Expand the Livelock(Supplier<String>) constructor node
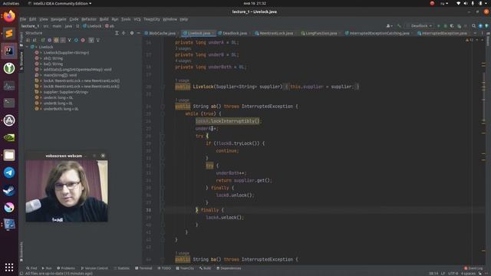Viewport: 491px width, 276px height. point(41,53)
